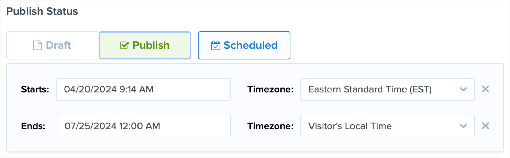Click the Publish Status heading
Image resolution: width=510 pixels, height=158 pixels.
coord(42,11)
